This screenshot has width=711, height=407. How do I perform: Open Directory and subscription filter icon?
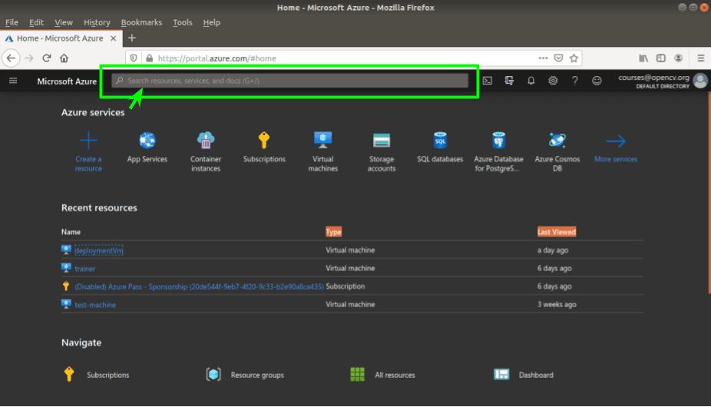pyautogui.click(x=509, y=81)
